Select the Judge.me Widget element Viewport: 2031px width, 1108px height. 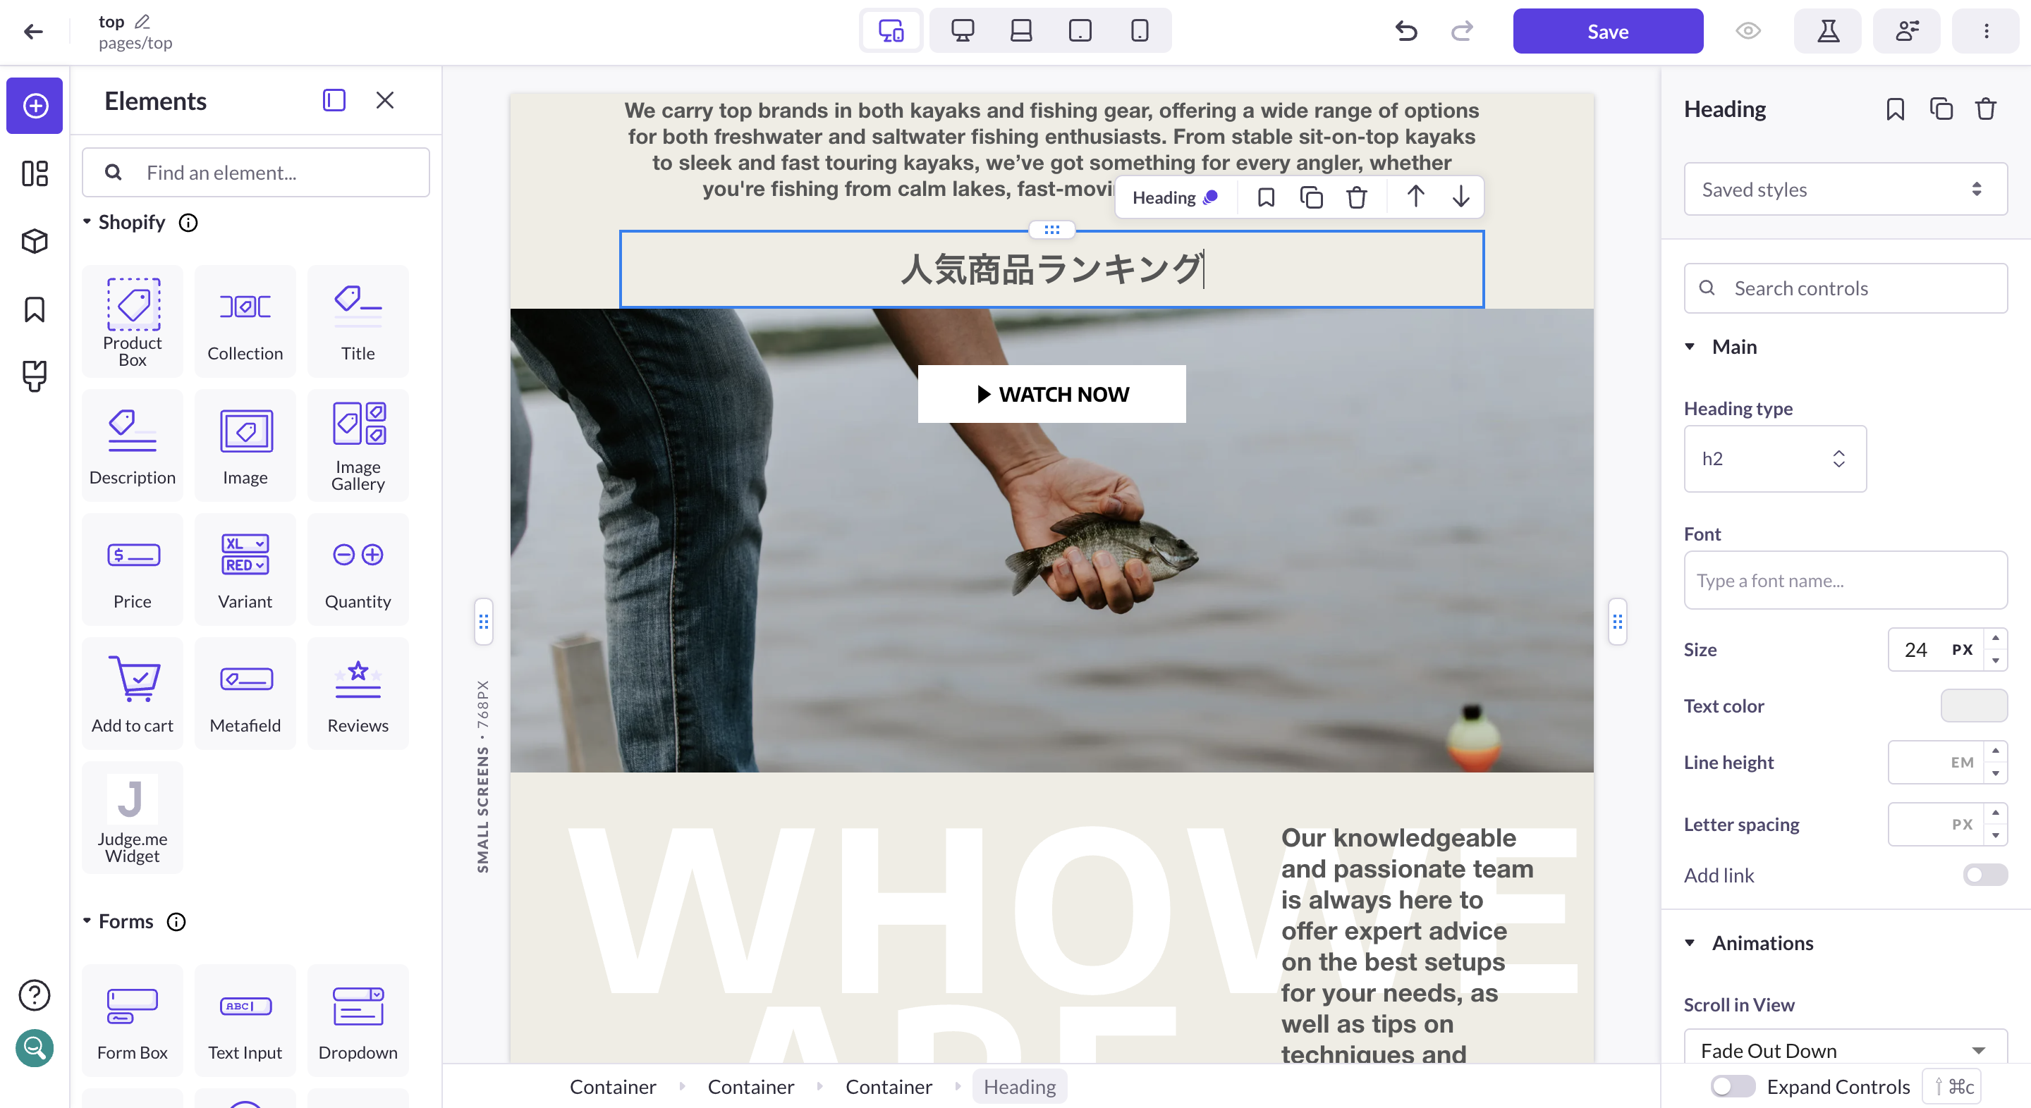(x=133, y=817)
